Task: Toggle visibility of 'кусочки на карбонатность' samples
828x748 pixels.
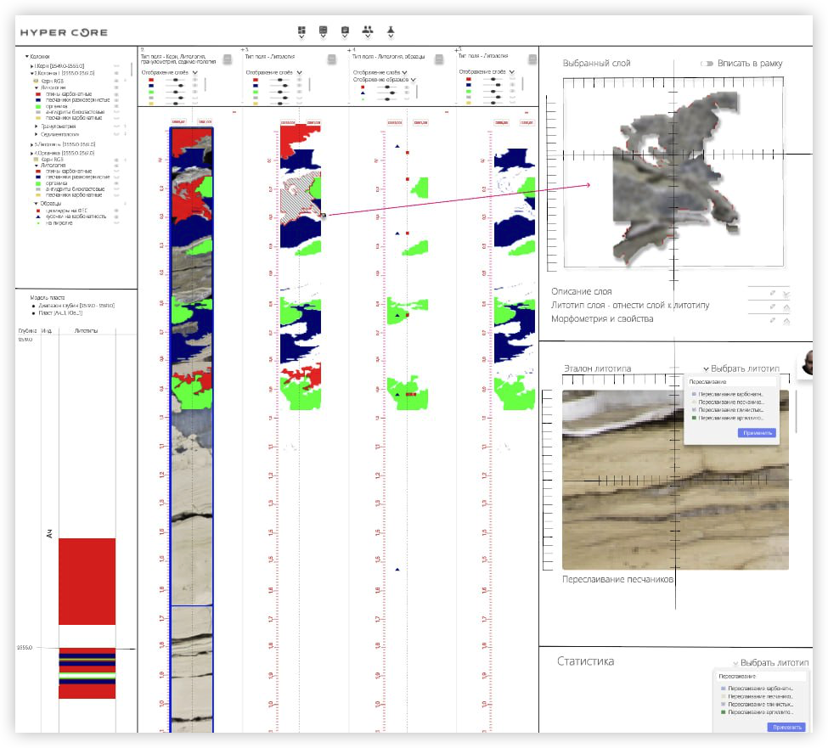Action: tap(116, 217)
